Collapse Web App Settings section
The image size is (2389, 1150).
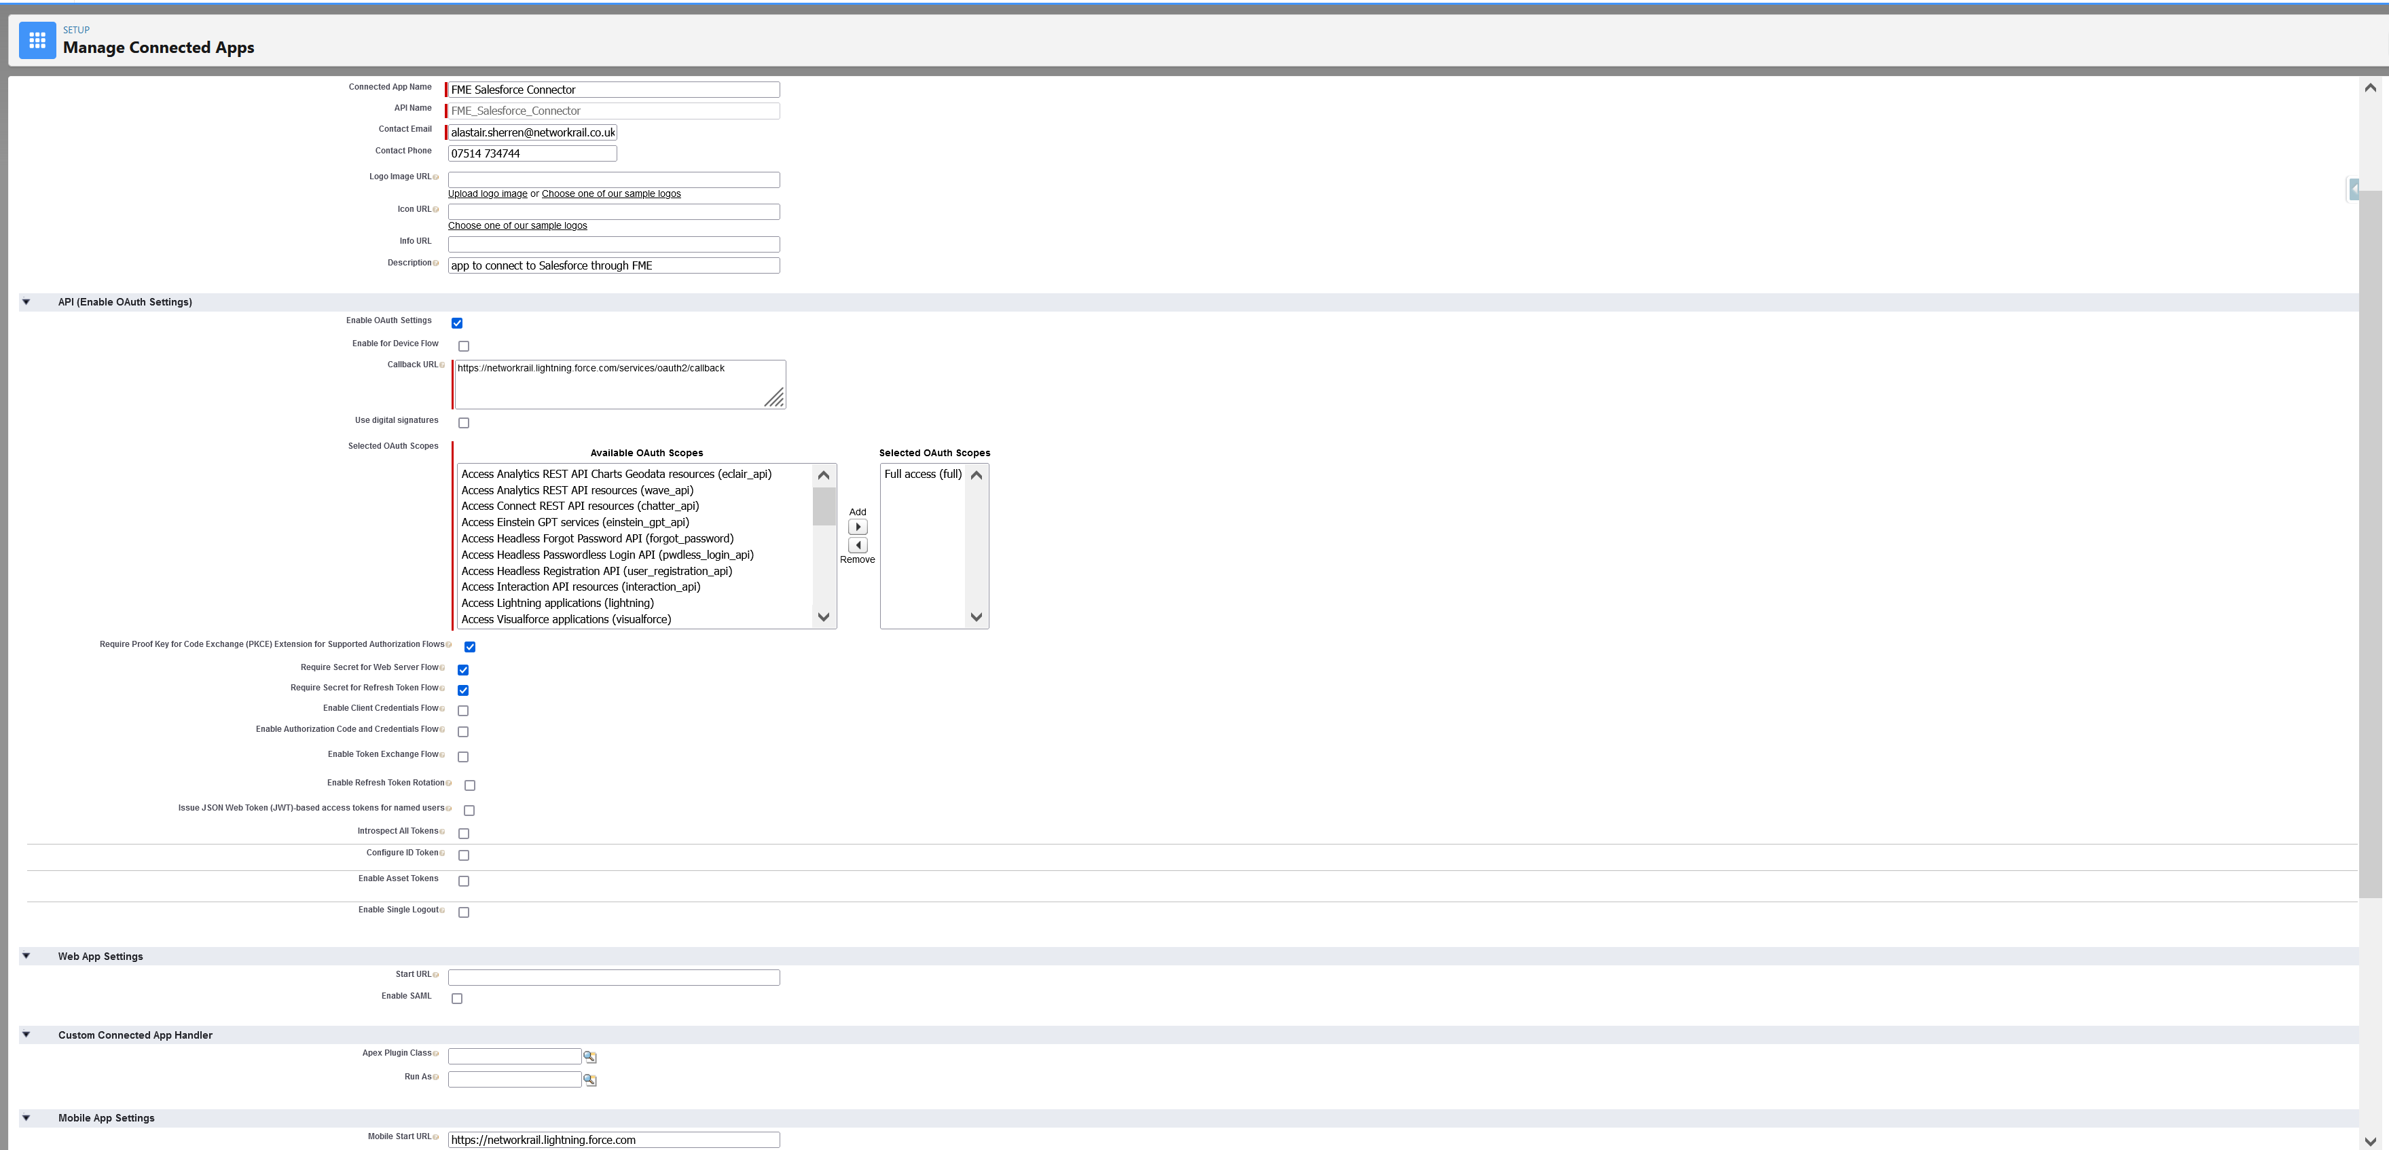pos(26,956)
